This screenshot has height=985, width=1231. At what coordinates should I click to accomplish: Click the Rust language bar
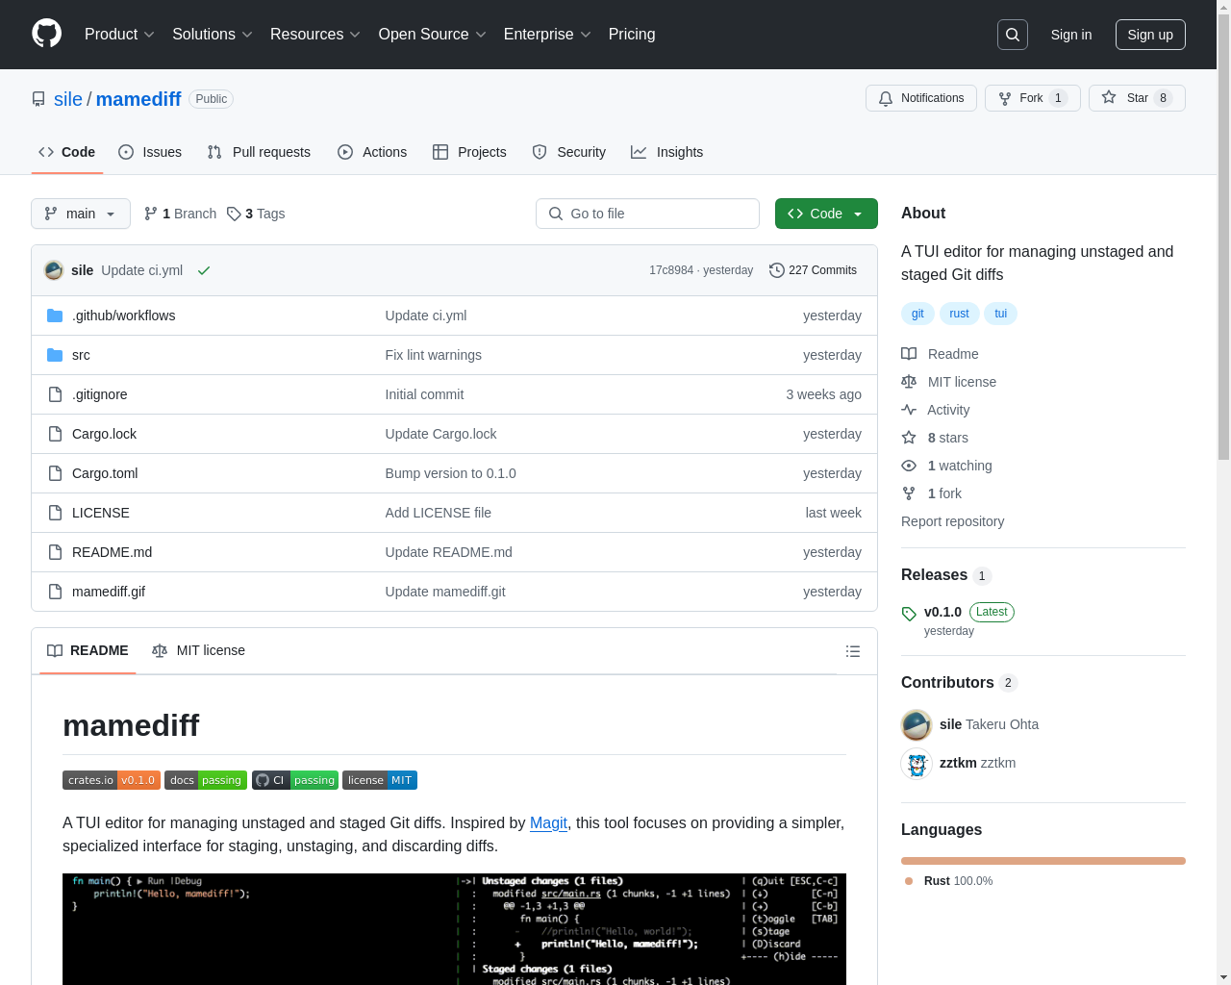click(x=1043, y=861)
